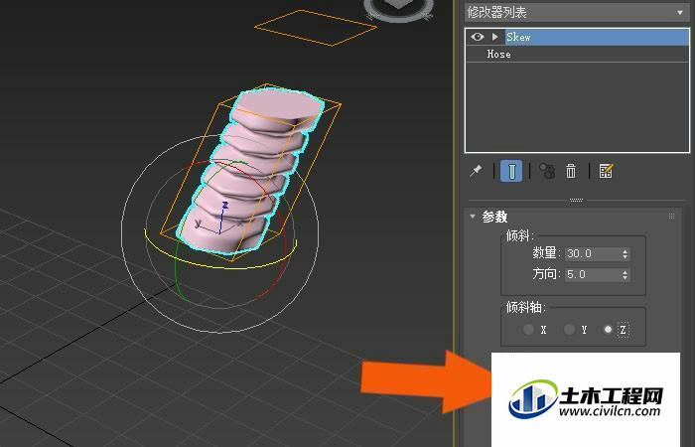Expand the Skew modifier sub-objects
Image resolution: width=695 pixels, height=447 pixels.
coord(495,37)
